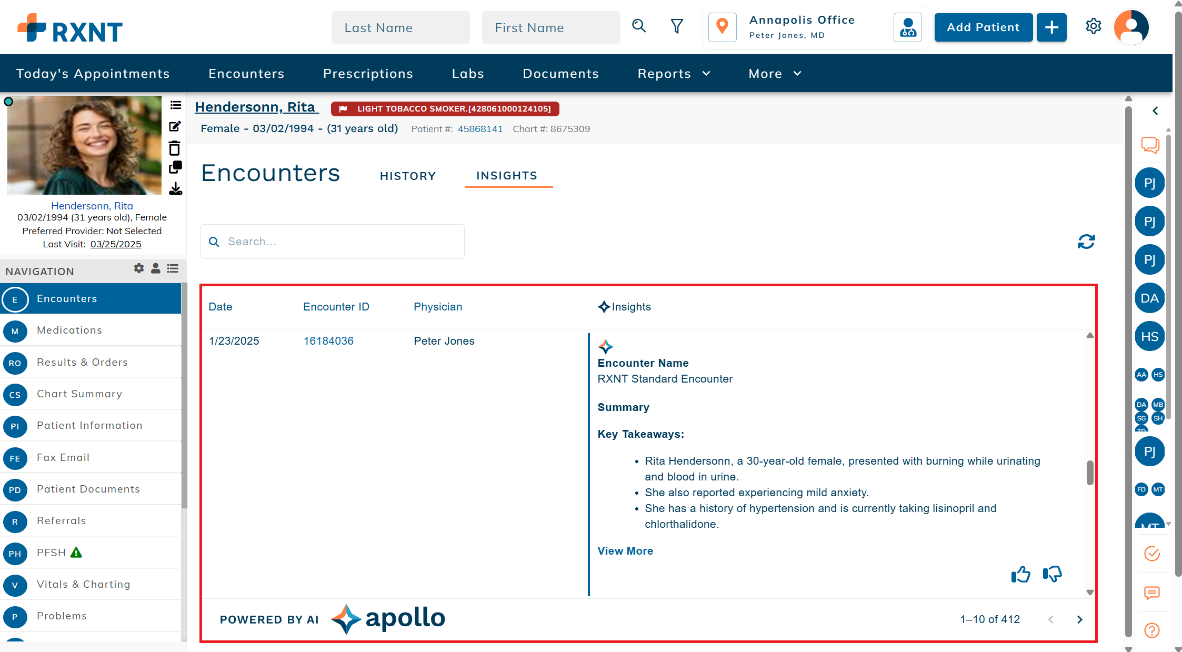1182x652 pixels.
Task: Go to previous page of encounters
Action: click(1051, 619)
